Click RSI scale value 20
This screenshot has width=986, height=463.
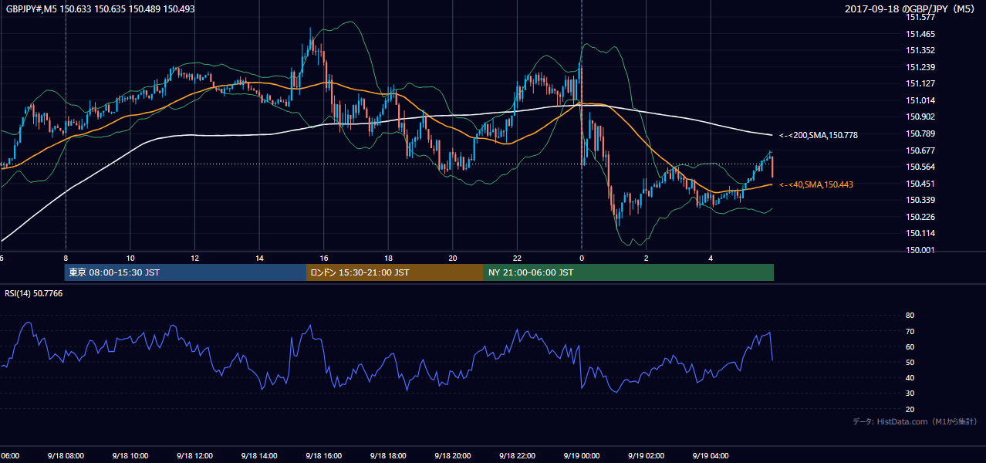pos(910,409)
